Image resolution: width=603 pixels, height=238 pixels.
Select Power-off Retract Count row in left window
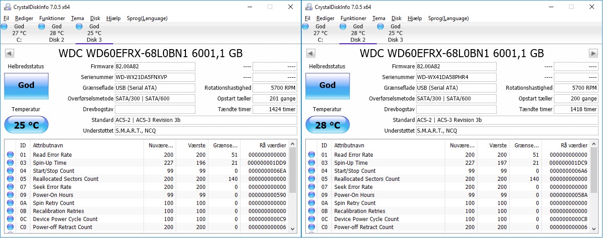pos(147,227)
